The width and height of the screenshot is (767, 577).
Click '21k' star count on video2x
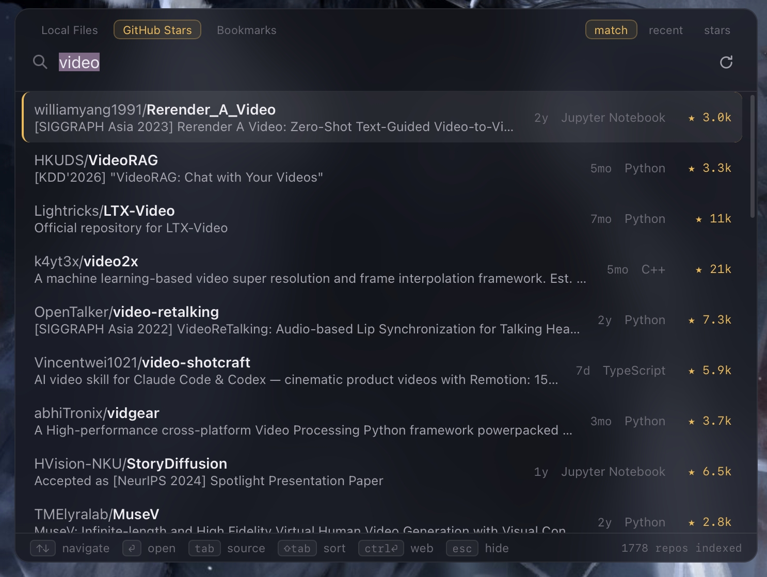pyautogui.click(x=721, y=269)
